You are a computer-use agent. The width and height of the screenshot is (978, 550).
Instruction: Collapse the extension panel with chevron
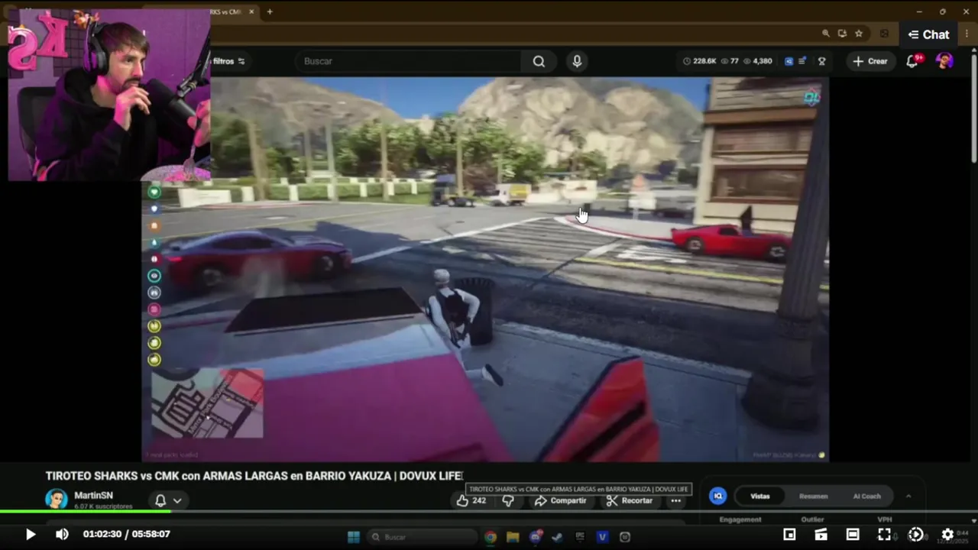pyautogui.click(x=908, y=496)
